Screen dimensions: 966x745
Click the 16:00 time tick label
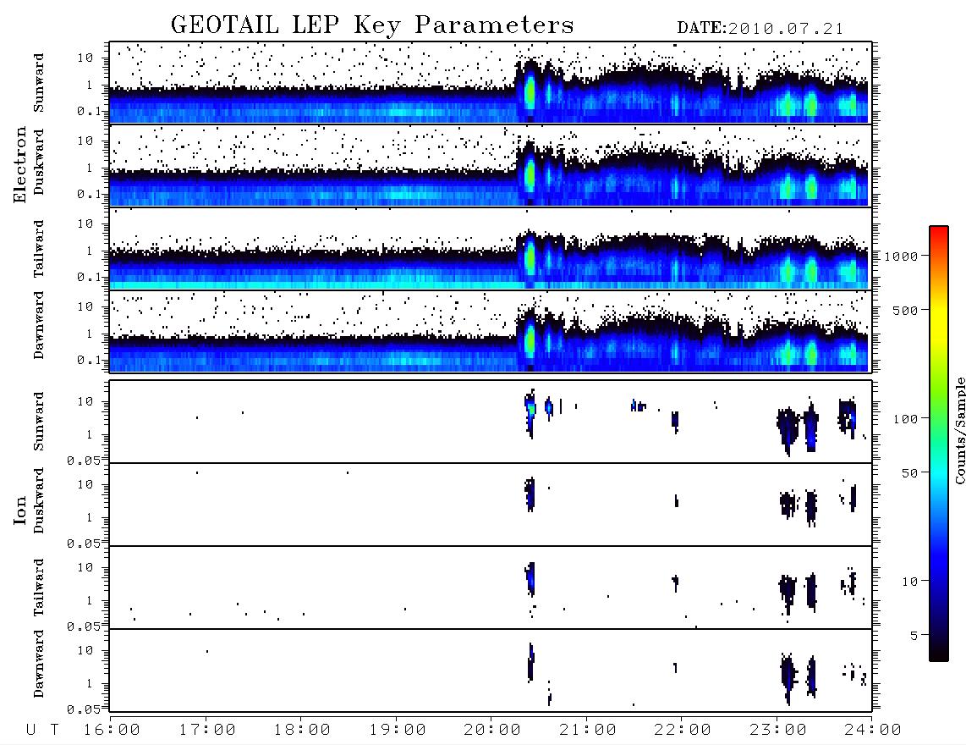point(112,730)
